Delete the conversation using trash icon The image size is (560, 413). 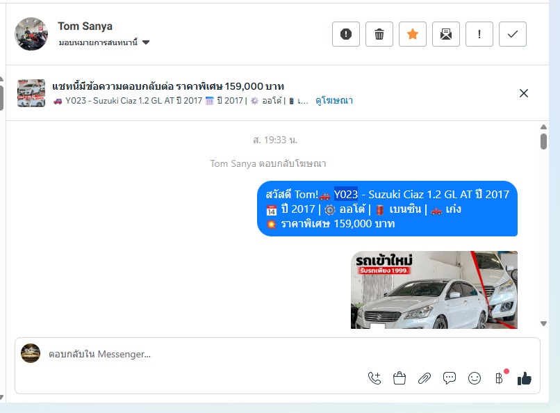pyautogui.click(x=379, y=34)
